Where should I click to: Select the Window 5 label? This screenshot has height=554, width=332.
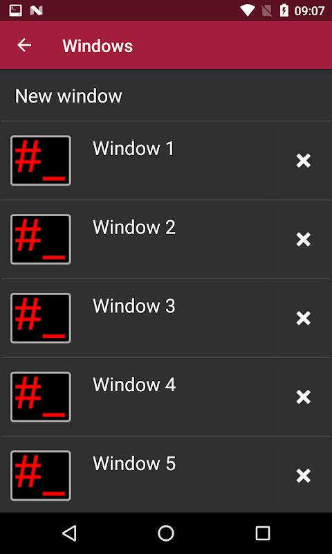click(x=134, y=463)
